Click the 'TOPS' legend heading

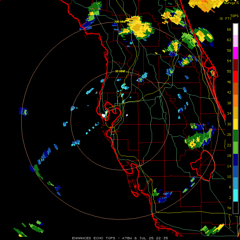click(x=234, y=16)
